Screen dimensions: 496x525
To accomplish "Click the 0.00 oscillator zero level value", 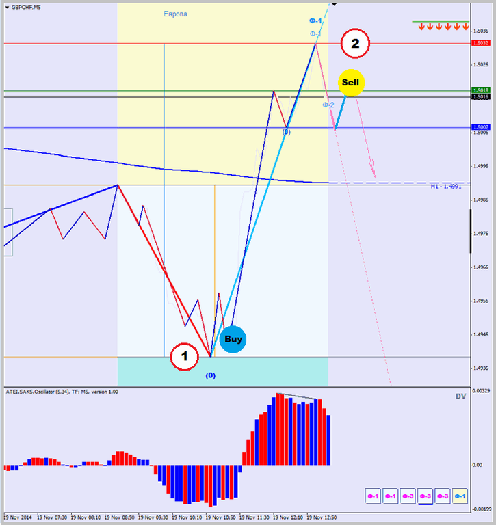I will [478, 465].
